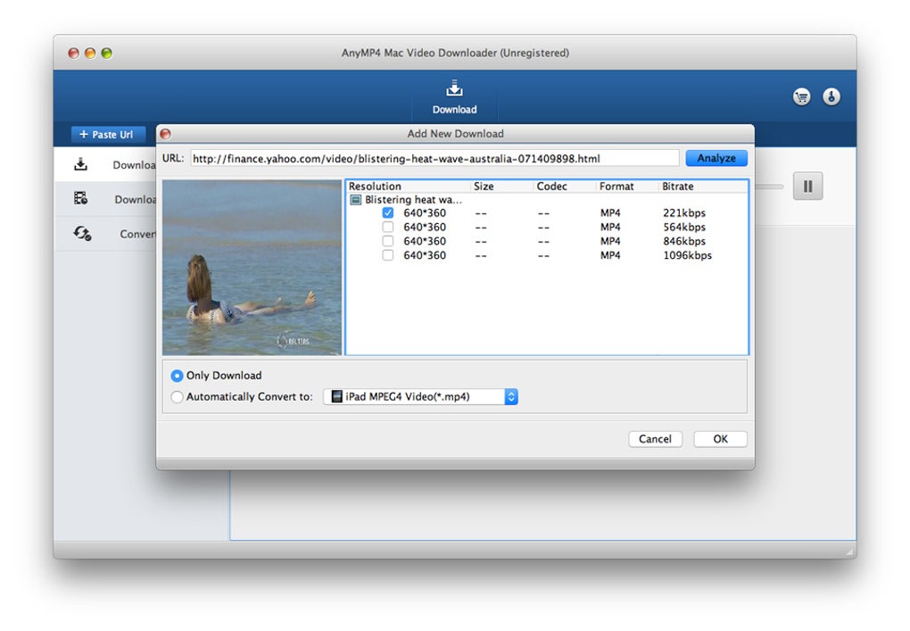Select the Only Download radio button
This screenshot has width=910, height=631.
pos(177,376)
